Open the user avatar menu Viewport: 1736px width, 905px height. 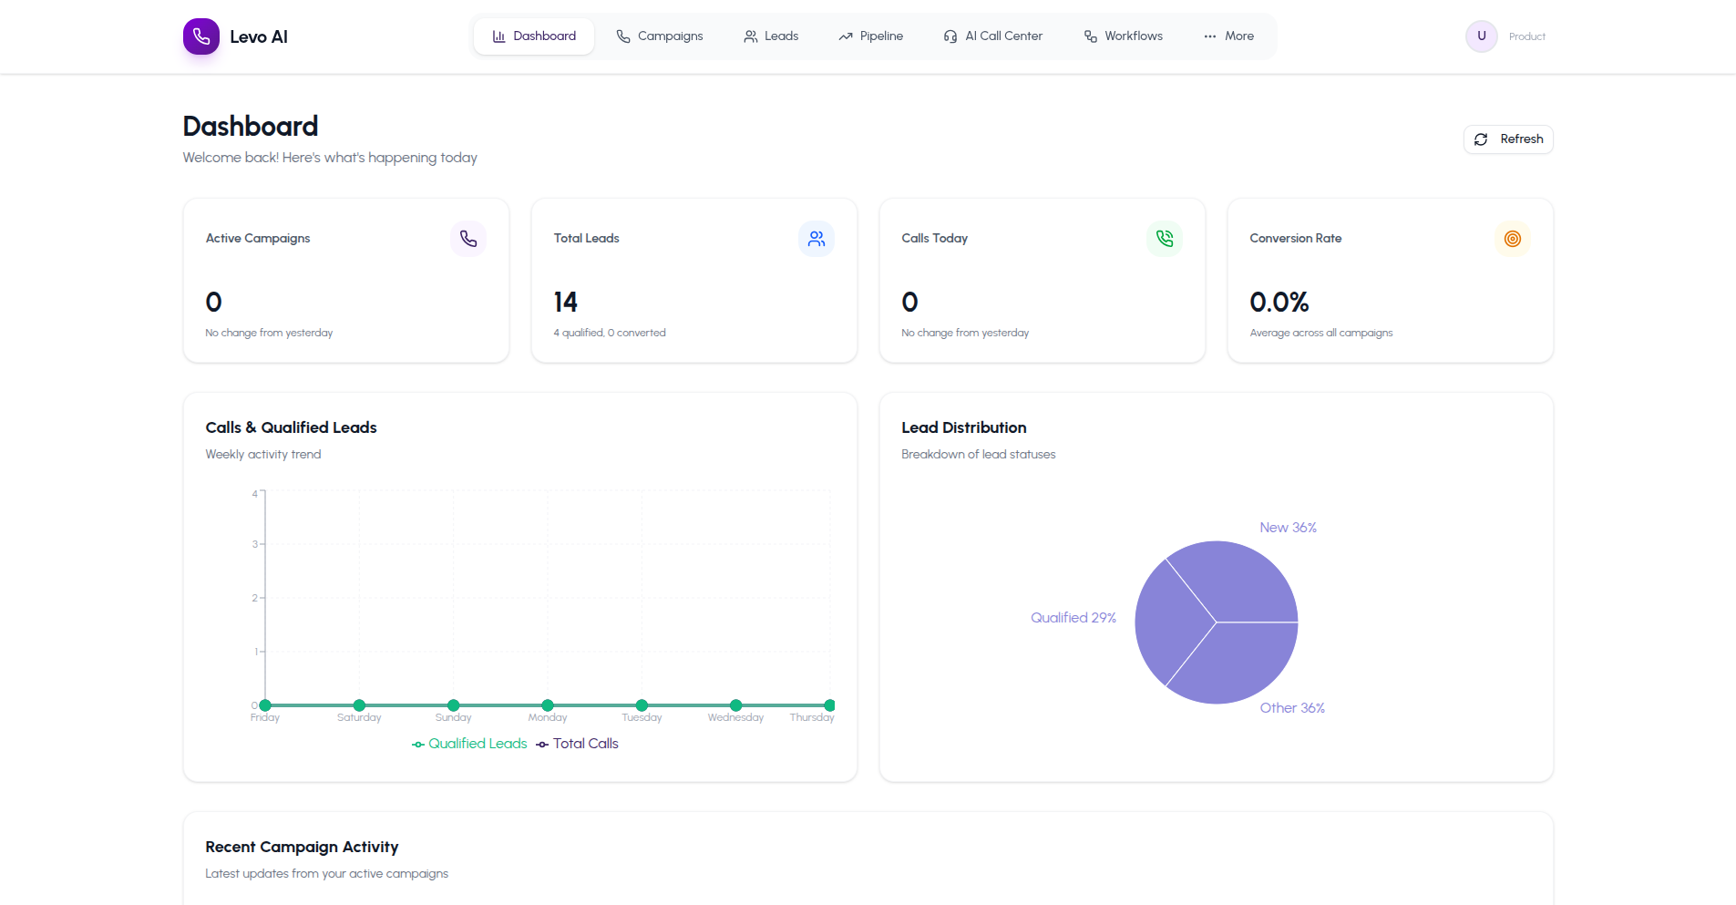(x=1480, y=36)
